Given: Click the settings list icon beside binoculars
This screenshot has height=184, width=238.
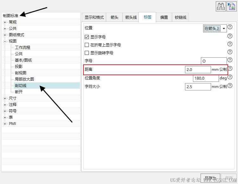Looking at the screenshot, I should click(x=231, y=7).
